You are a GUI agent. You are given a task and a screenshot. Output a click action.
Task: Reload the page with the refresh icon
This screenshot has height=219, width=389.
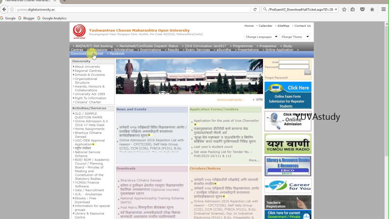(255, 9)
